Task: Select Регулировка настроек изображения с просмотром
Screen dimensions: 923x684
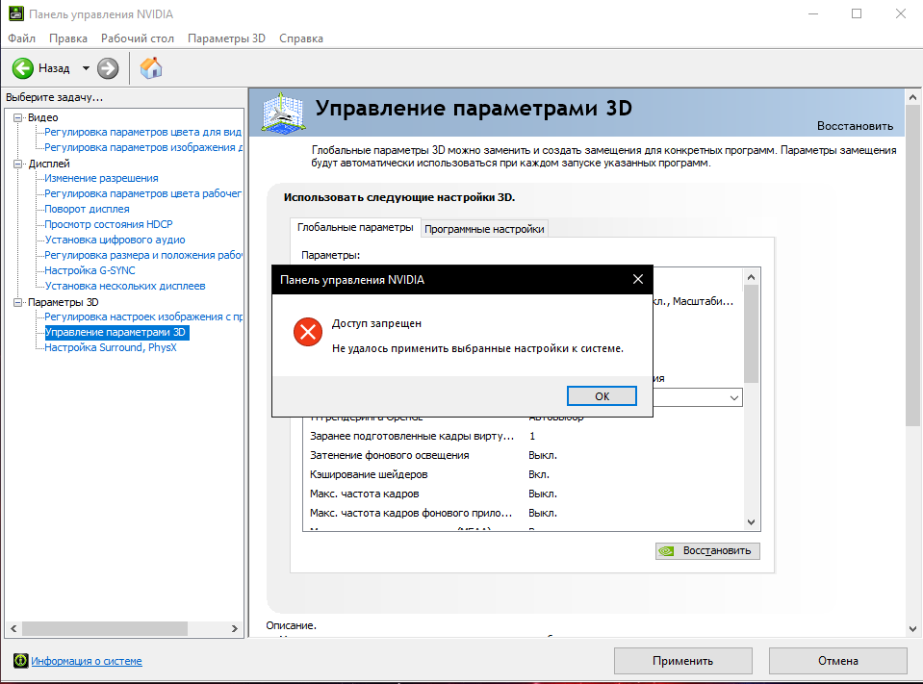Action: (143, 317)
